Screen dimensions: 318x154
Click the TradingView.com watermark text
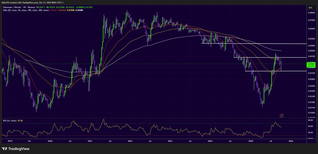tap(30, 2)
